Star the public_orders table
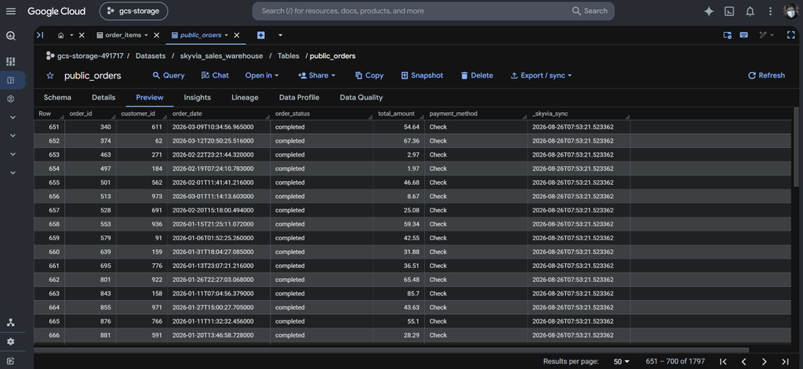 click(x=50, y=76)
